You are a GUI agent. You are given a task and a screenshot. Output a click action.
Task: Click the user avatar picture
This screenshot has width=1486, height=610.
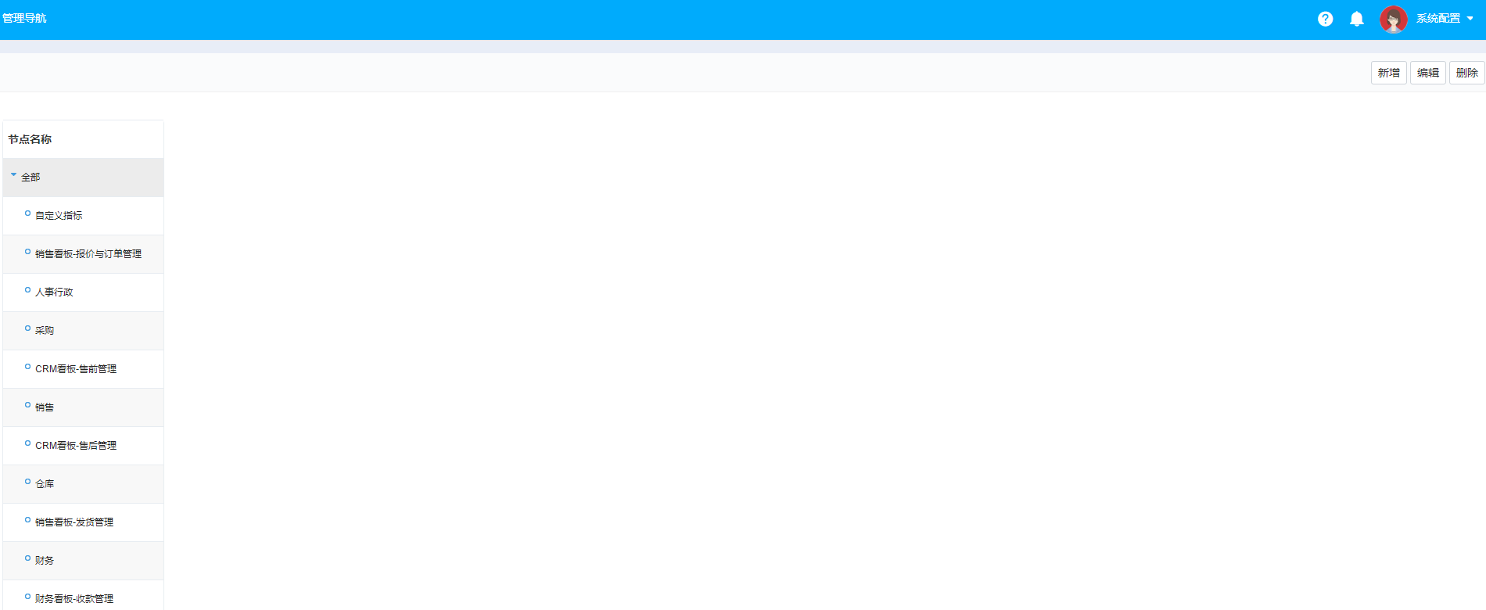pos(1393,19)
